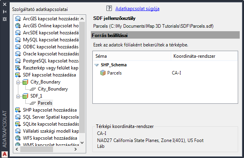This screenshot has width=244, height=158.
Task: Select Parcels under SDF_1
Action: (45, 103)
